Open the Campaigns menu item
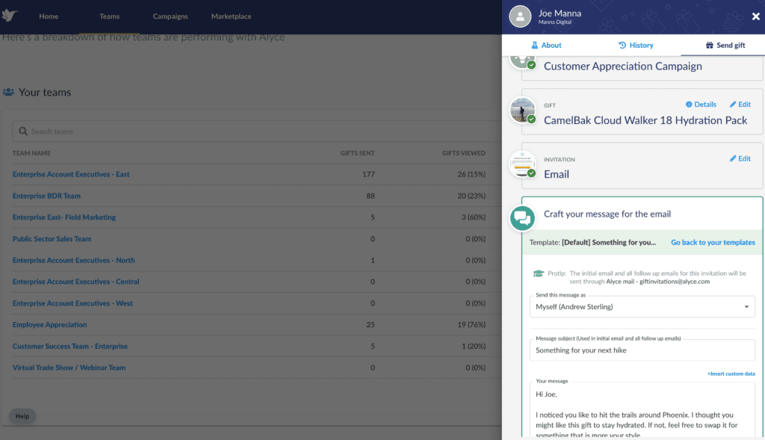The image size is (765, 440). pos(170,16)
